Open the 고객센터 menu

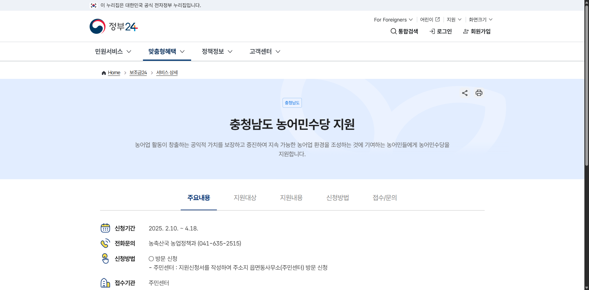[264, 51]
